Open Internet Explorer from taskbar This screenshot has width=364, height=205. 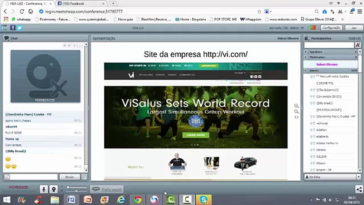[x=121, y=200]
